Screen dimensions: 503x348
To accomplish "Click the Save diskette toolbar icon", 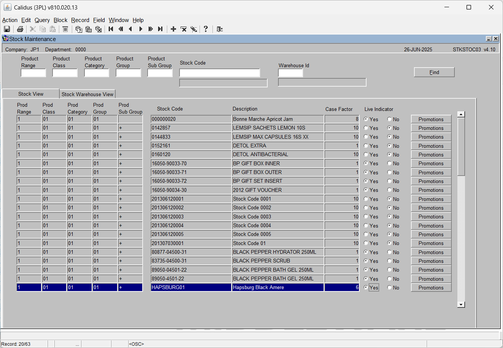I will click(x=7, y=29).
